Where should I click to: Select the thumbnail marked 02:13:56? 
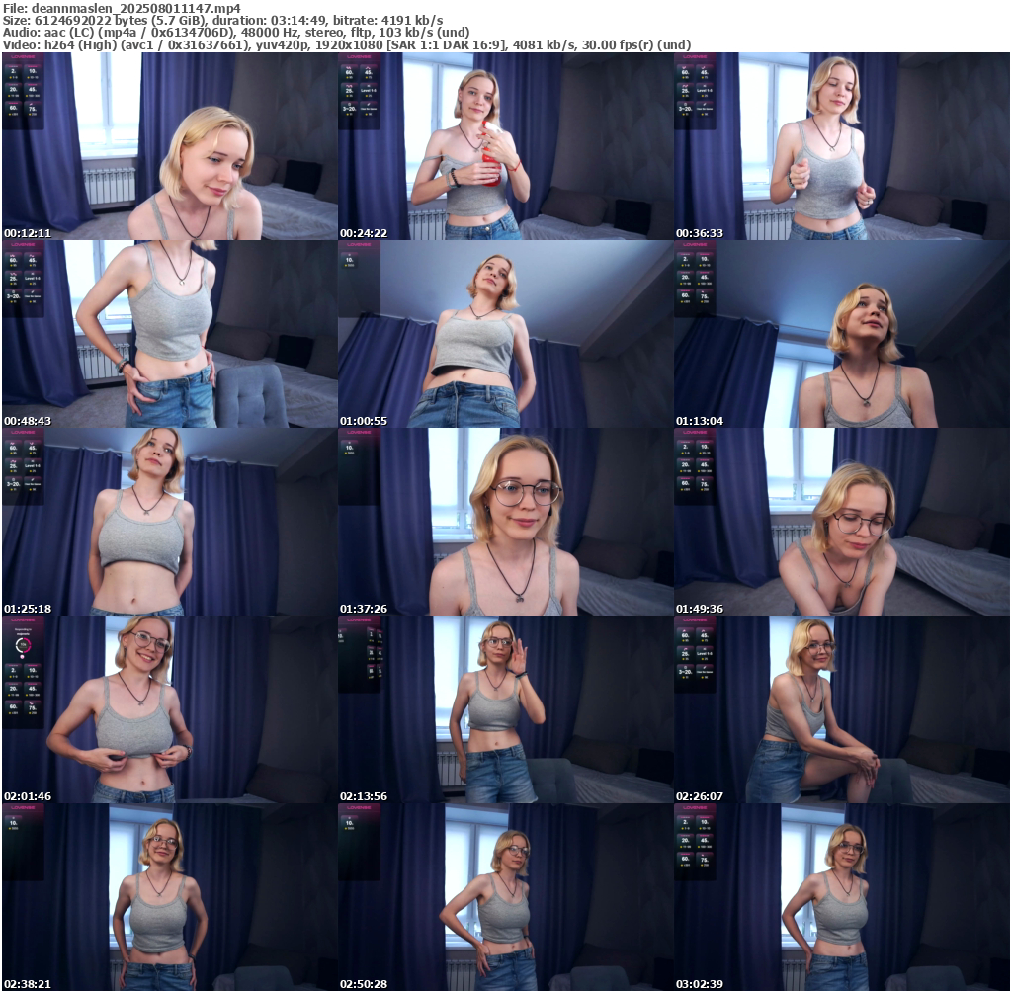pyautogui.click(x=506, y=709)
